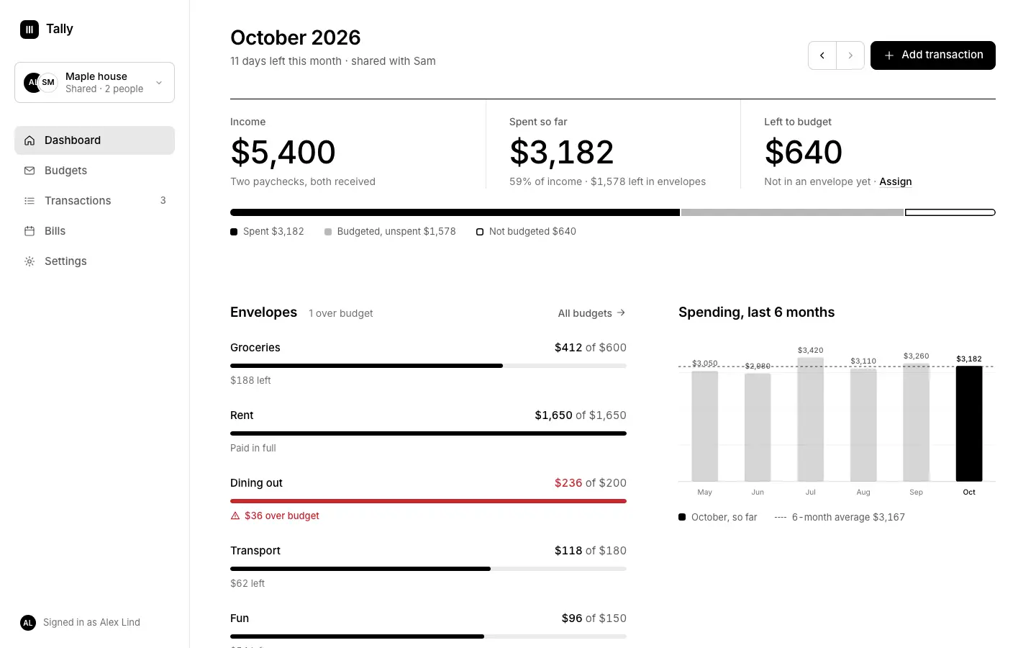The width and height of the screenshot is (1036, 648).
Task: Click the $640 left to budget amount
Action: coord(803,152)
